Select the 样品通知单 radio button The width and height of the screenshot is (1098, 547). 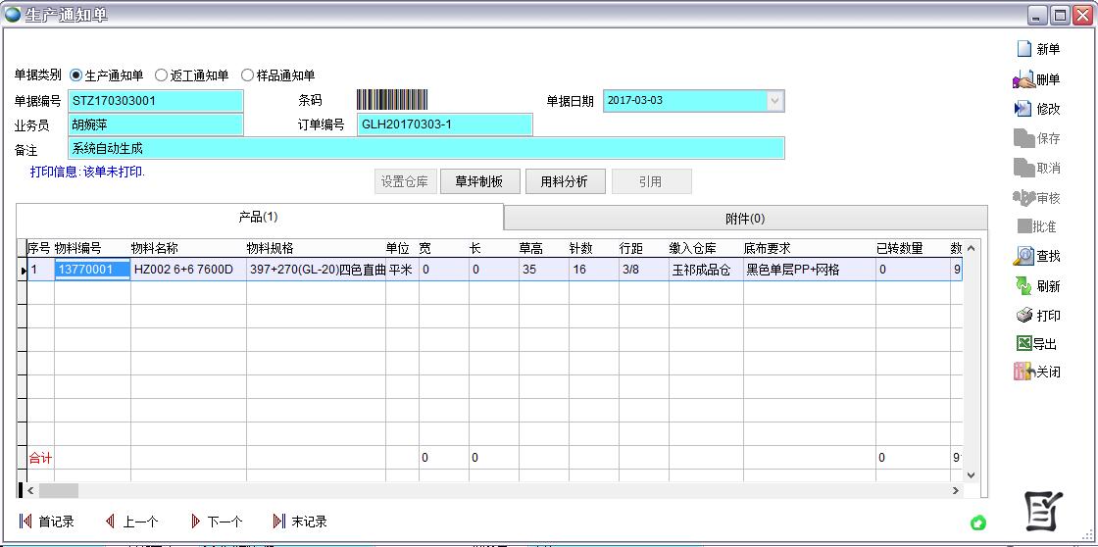[x=248, y=75]
